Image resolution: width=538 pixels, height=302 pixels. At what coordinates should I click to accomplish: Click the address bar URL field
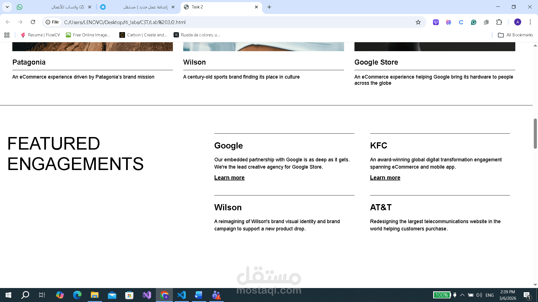(224, 22)
